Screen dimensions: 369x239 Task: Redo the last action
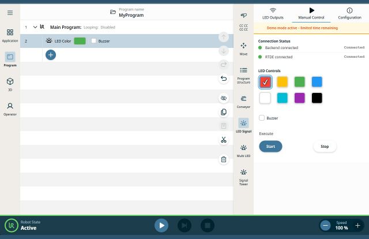point(224,64)
